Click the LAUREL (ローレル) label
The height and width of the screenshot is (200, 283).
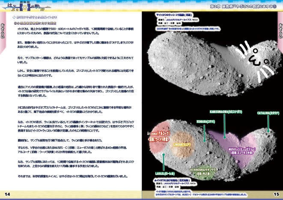pos(165,174)
